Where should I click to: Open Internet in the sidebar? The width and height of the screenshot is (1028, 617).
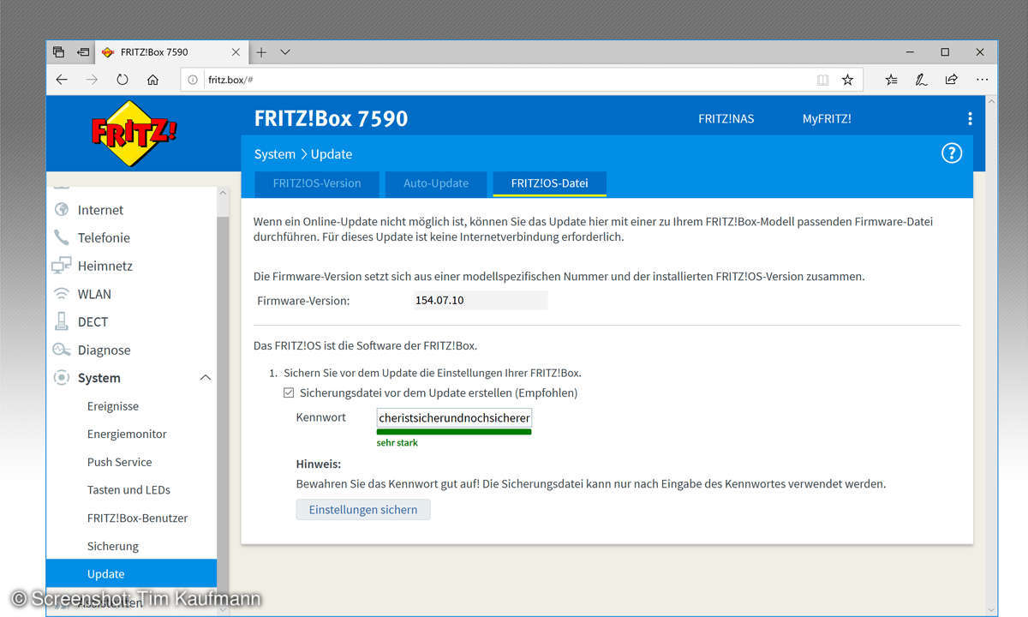tap(100, 210)
